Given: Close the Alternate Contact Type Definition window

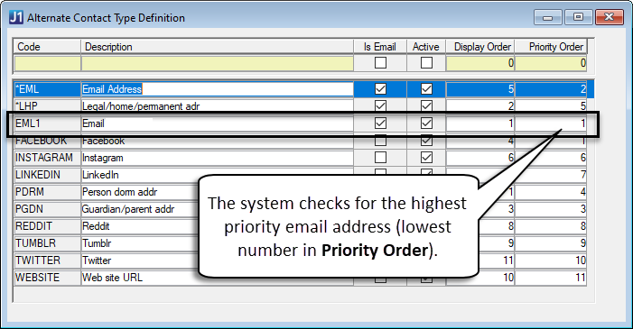Looking at the screenshot, I should point(609,17).
